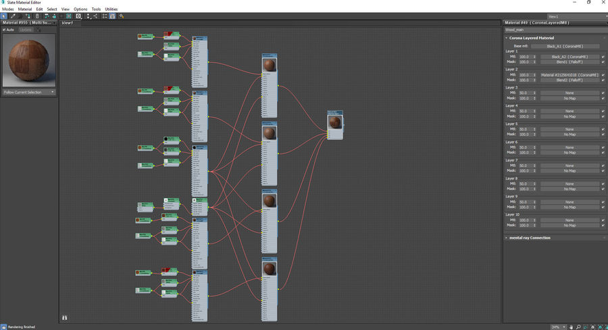The image size is (608, 330).
Task: Toggle Layer 2 mask enabled checkbox
Action: 603,80
